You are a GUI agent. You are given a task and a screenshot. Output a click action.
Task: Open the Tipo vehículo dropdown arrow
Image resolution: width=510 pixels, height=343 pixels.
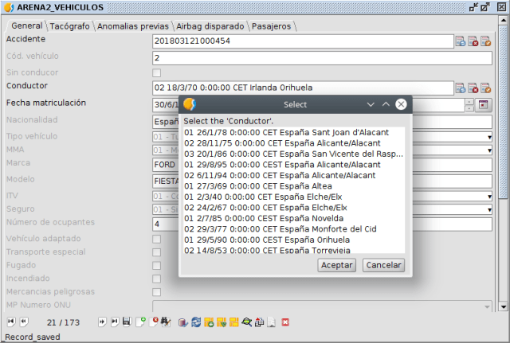point(489,137)
